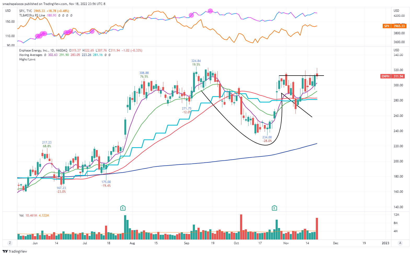This screenshot has width=412, height=256.
Task: Select the Enphase Energy, Inc. legend title
Action: point(43,50)
